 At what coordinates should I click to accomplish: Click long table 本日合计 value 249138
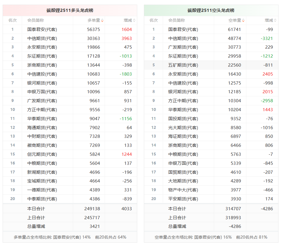point(92,209)
